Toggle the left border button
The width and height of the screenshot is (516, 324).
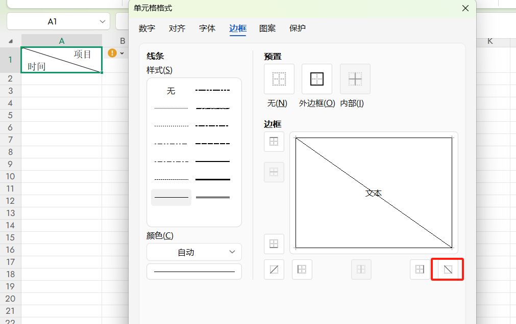pyautogui.click(x=302, y=269)
